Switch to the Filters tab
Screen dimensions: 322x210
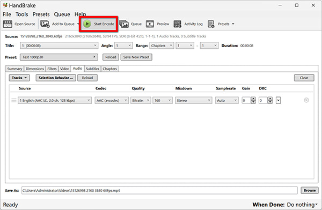(x=52, y=69)
